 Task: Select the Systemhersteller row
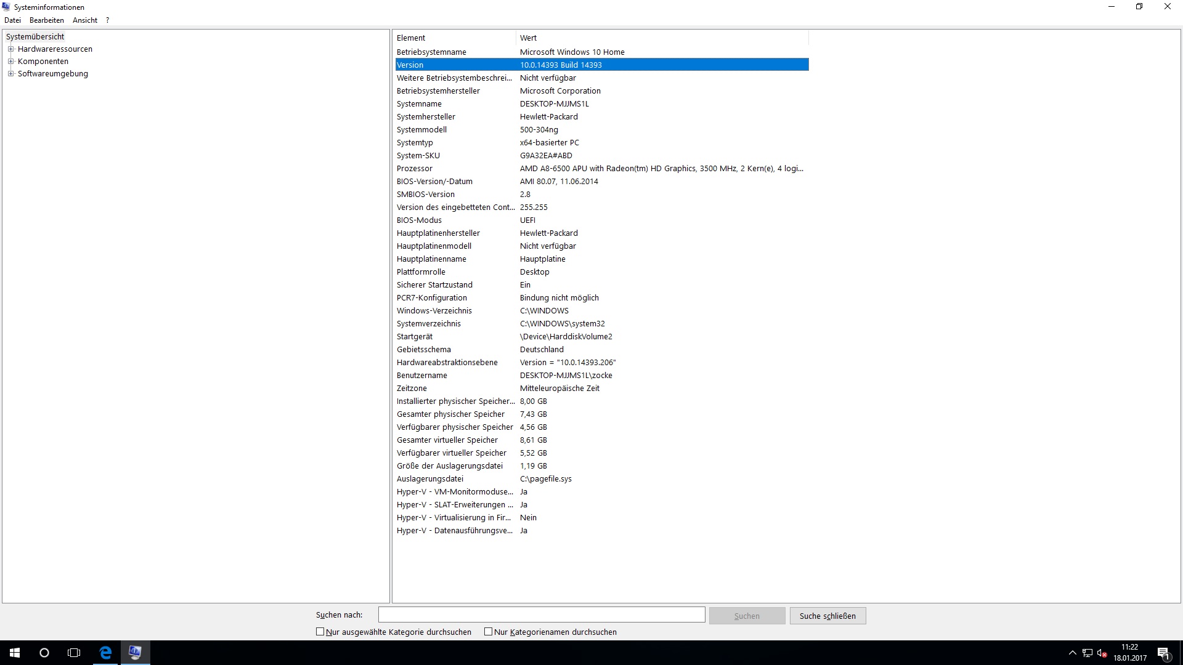point(602,117)
